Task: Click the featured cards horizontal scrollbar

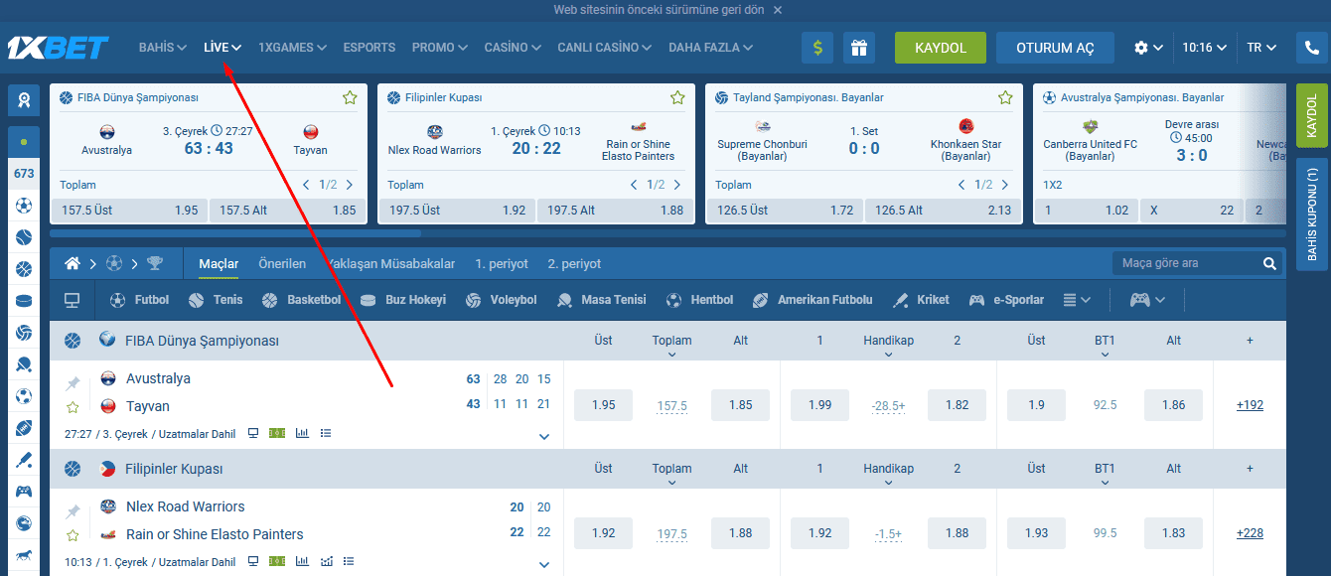Action: pyautogui.click(x=235, y=234)
